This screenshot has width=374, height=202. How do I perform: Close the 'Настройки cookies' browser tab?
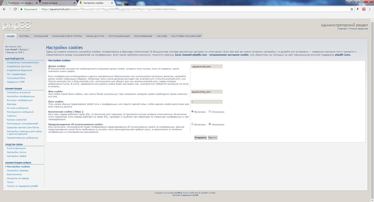pos(112,3)
